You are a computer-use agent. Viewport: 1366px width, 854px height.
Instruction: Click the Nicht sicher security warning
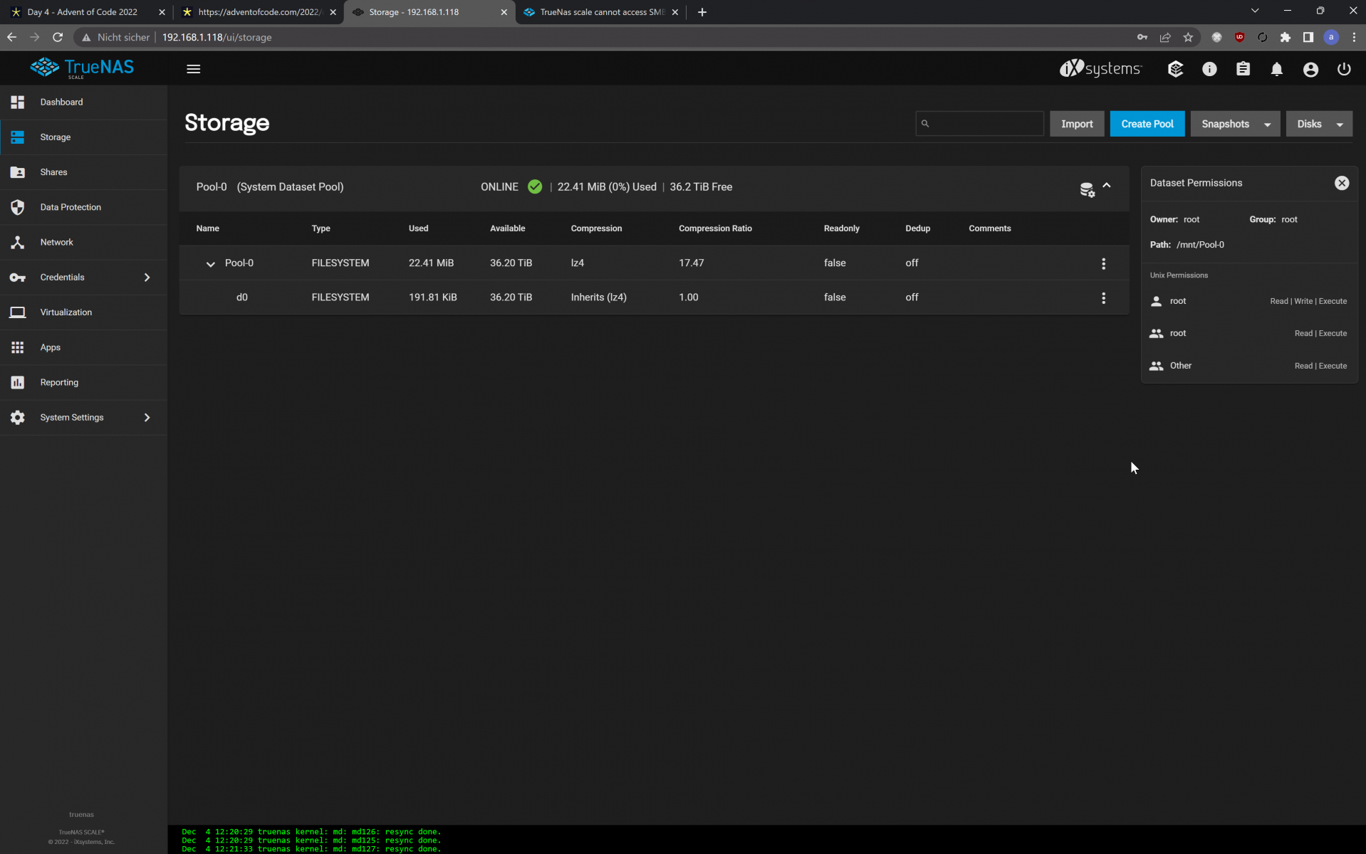116,38
